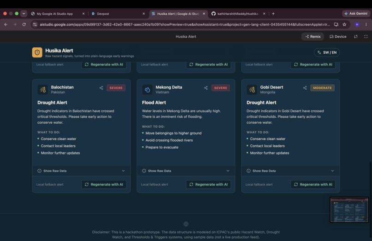Click the Balochistan drought thermometer icon
372x241 pixels.
[43, 90]
